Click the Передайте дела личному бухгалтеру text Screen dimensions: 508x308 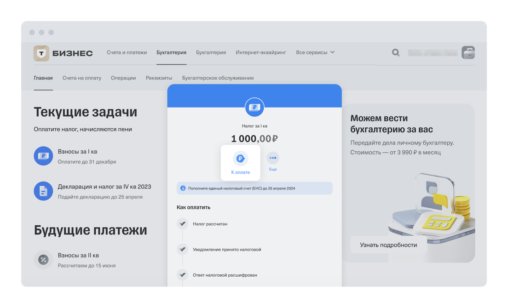[x=402, y=143]
